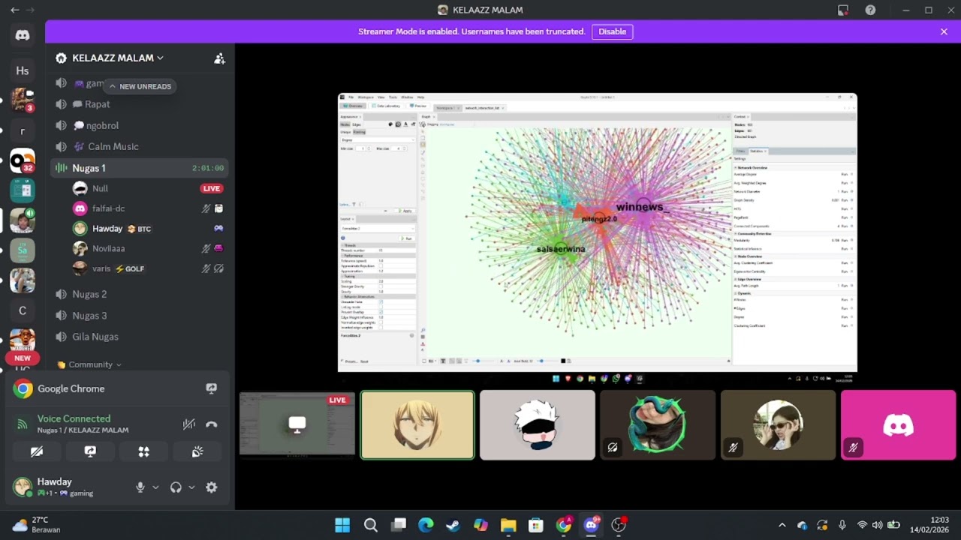Open Microsoft Edge from the taskbar
The width and height of the screenshot is (961, 540).
(426, 525)
